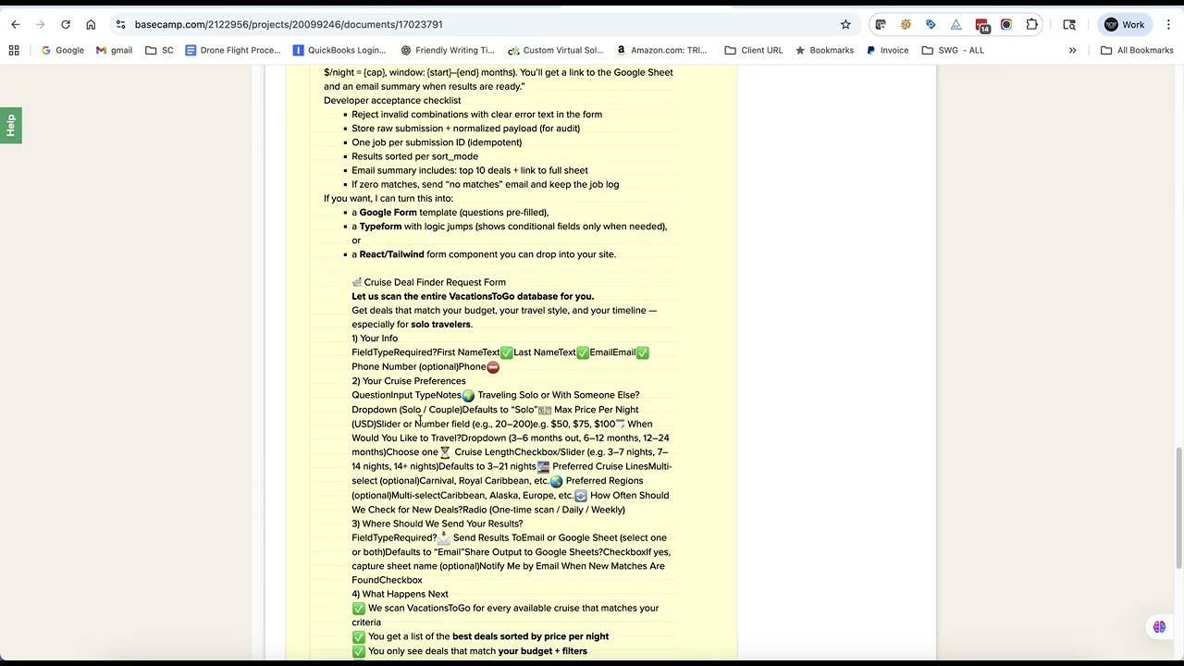
Task: Click the bold 'Google Form' text
Action: [388, 213]
